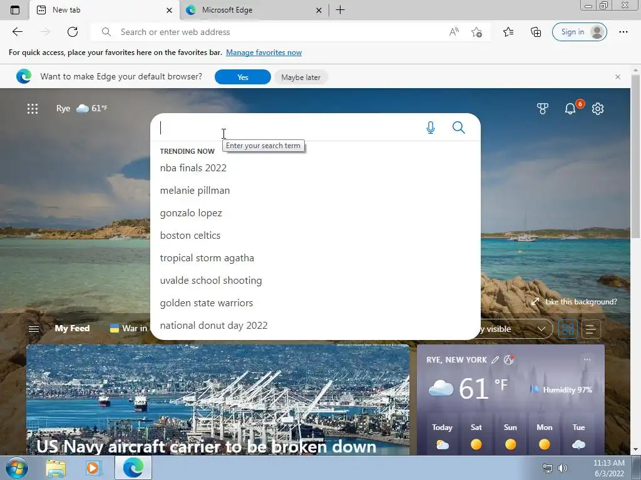Click Humidity 97% in weather card
Viewport: 641px width, 480px height.
[562, 390]
